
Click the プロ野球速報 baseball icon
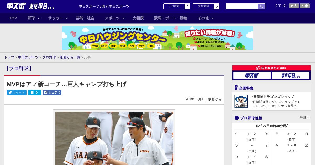click(237, 118)
